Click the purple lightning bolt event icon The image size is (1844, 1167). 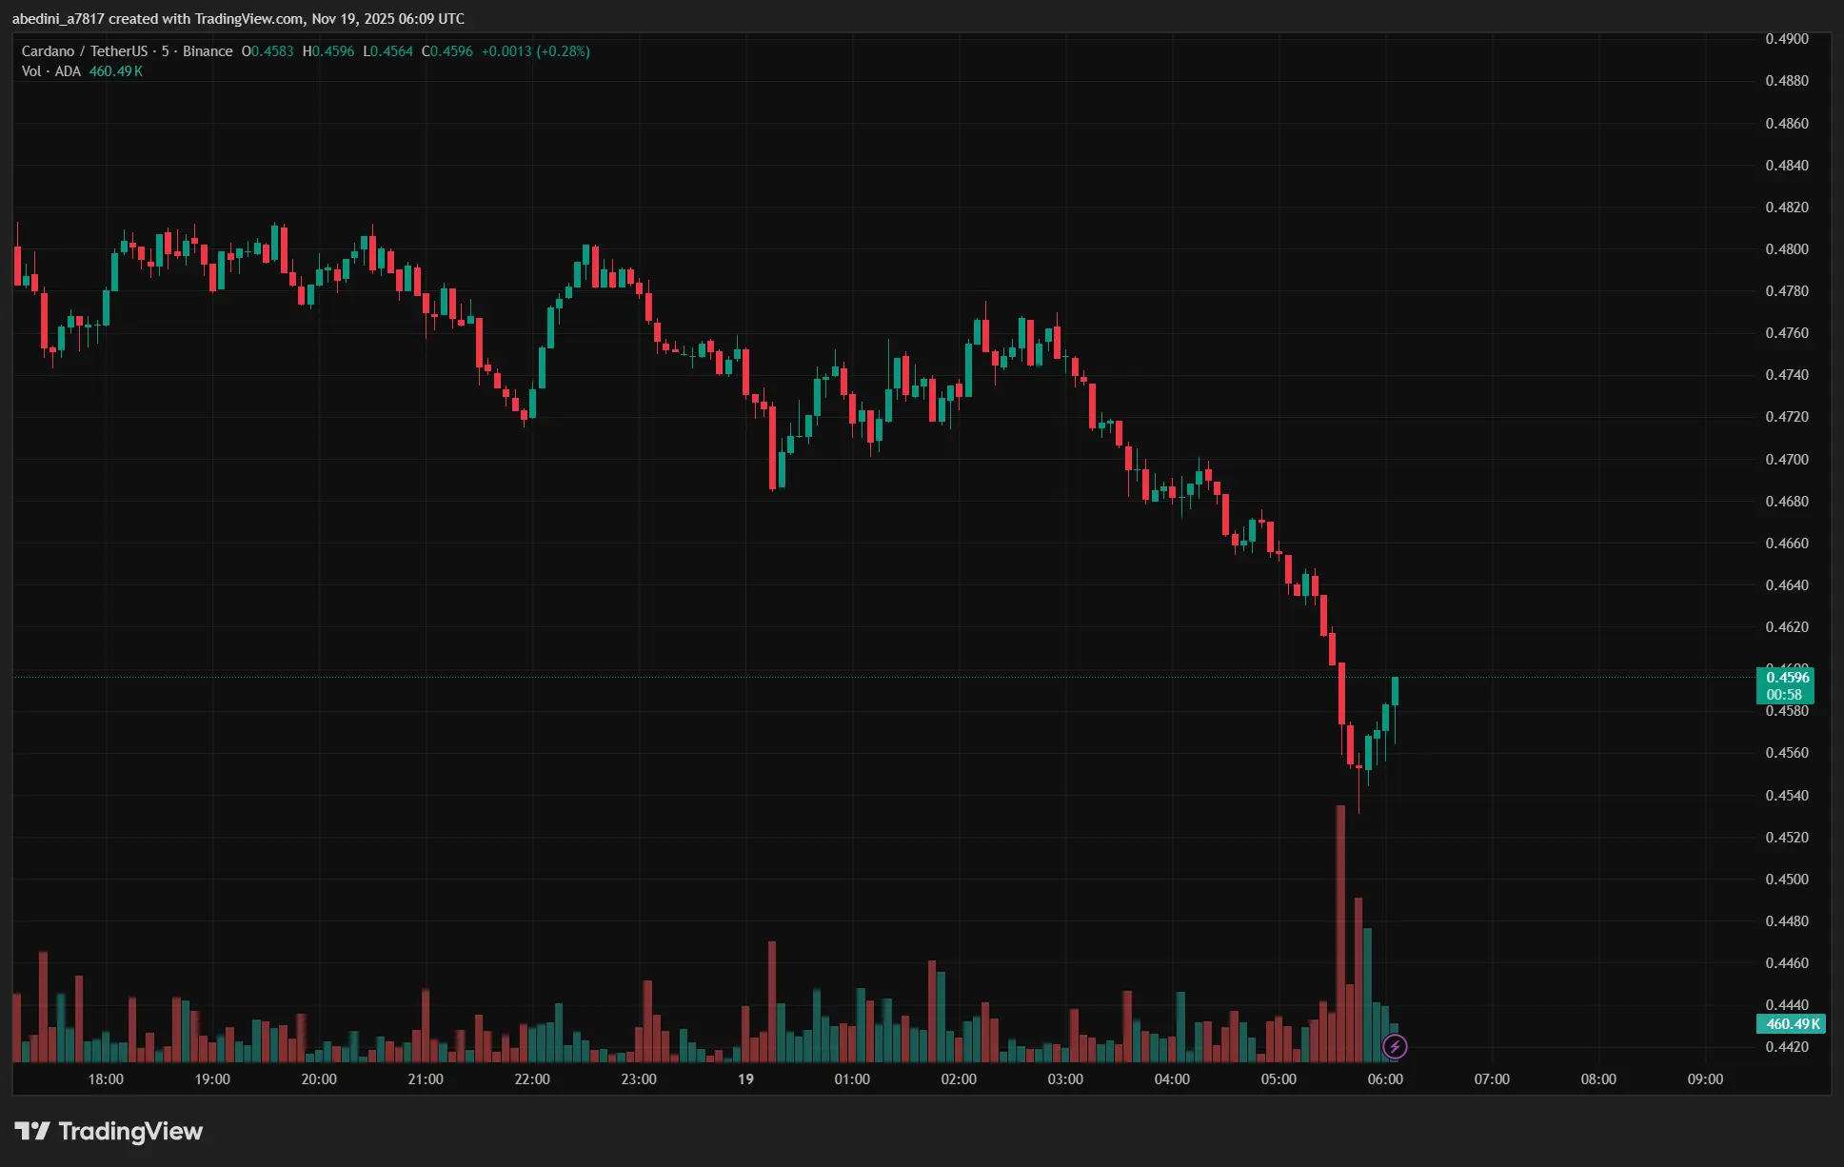point(1395,1047)
